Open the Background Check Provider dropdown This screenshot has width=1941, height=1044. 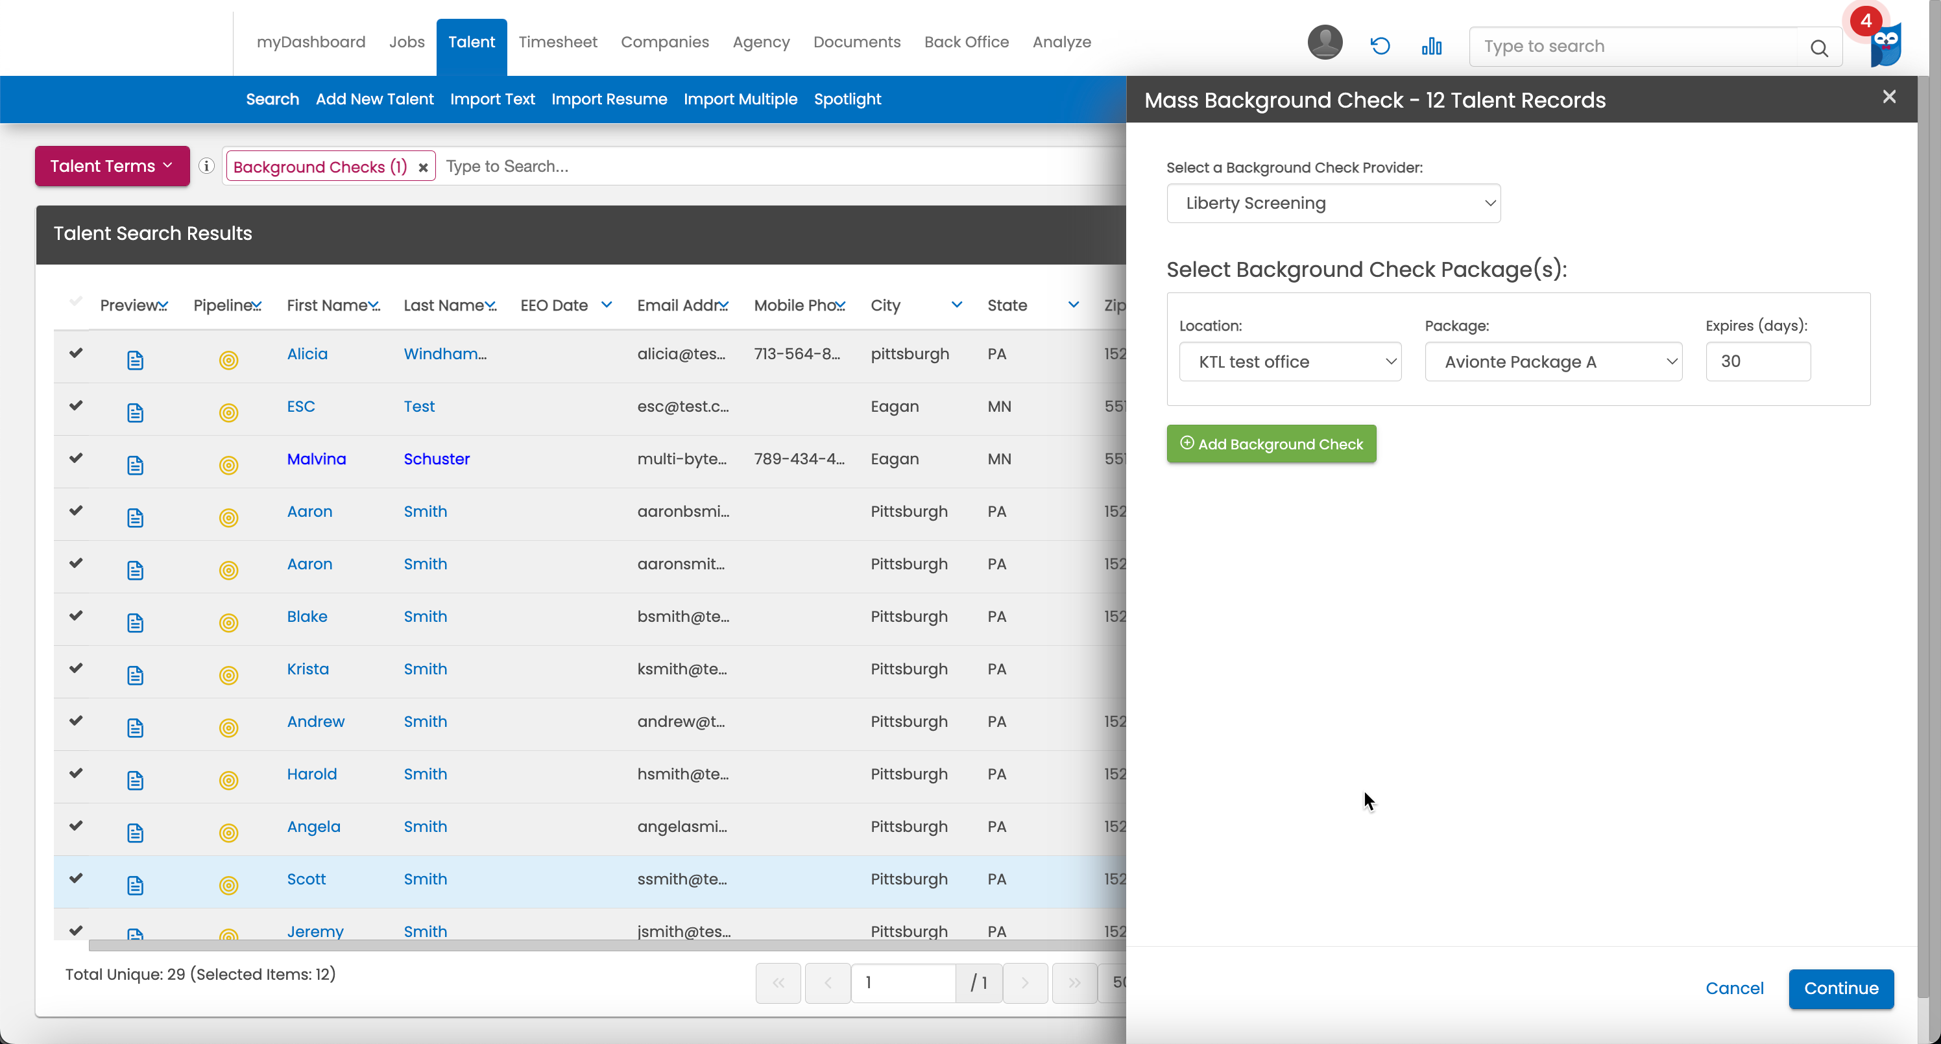1334,204
